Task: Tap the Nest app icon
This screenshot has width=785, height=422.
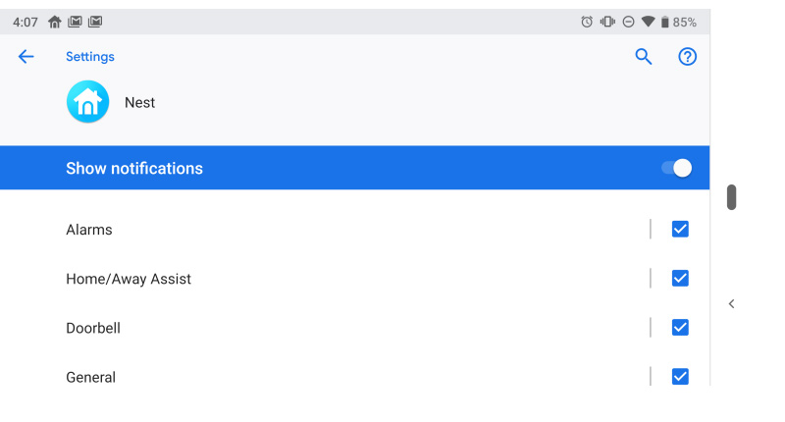Action: point(87,102)
